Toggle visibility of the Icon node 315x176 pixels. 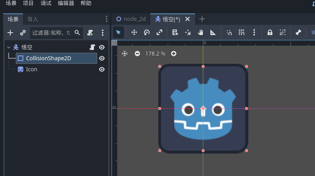[102, 69]
